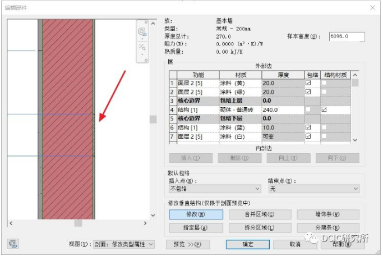Toggle 包络 checkbox for row 7 涂料 (白)
The image size is (383, 256).
point(308,136)
